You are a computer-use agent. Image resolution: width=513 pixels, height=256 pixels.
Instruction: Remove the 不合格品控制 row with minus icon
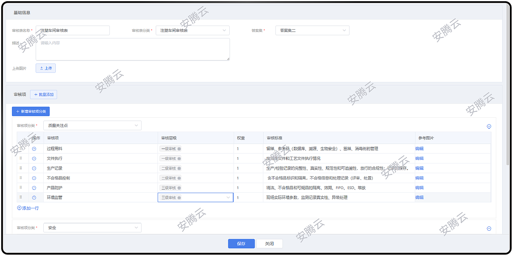pos(34,178)
